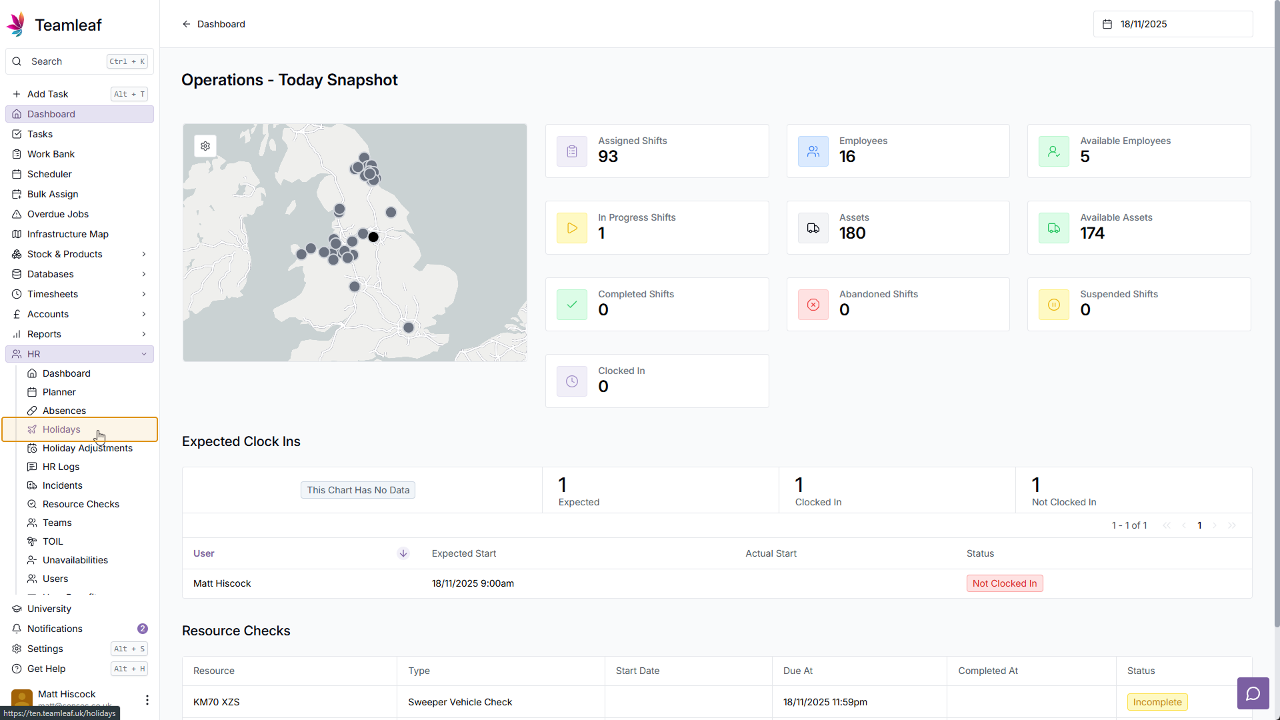This screenshot has width=1280, height=720.
Task: Click the Assigned Shifts clipboard icon
Action: coord(572,151)
